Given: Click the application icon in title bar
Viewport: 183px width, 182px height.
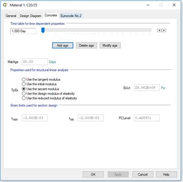Looking at the screenshot, I should [x=5, y=5].
